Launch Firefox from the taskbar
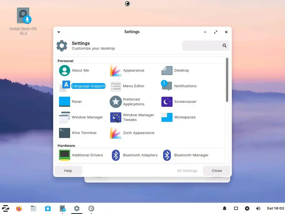Viewport: 285px width, 214px height. point(19,208)
